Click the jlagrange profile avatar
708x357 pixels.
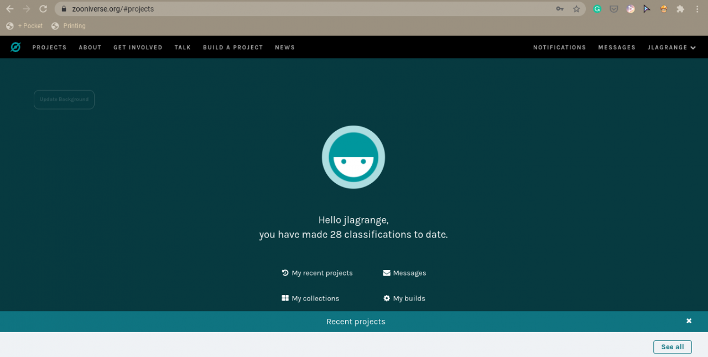(353, 157)
